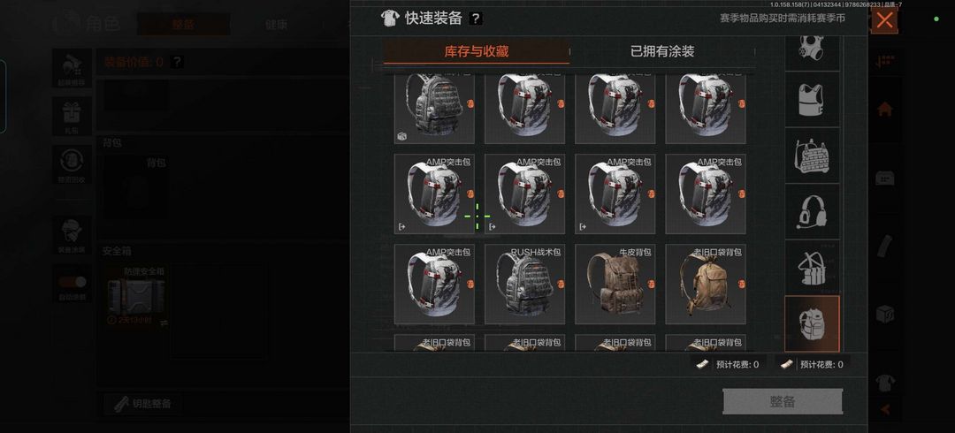Select the backpack category icon in sidebar

tap(812, 324)
